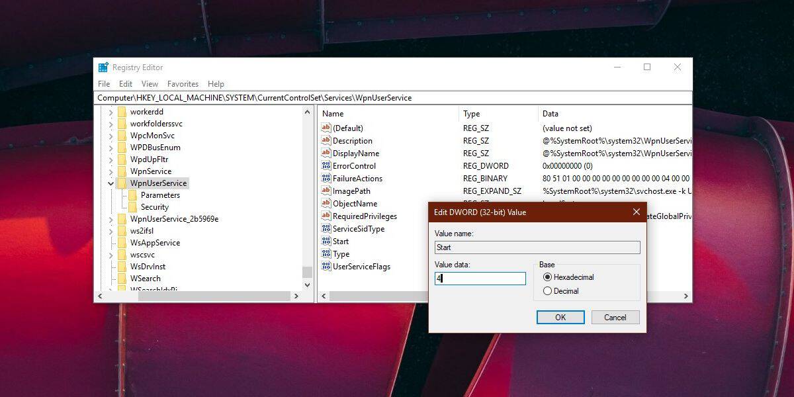Expand the WpnService tree node
The image size is (794, 397).
tap(111, 171)
